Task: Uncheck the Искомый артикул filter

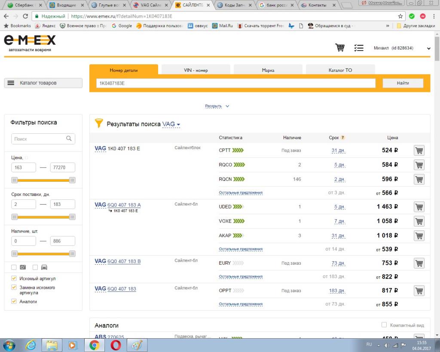Action: (x=14, y=279)
